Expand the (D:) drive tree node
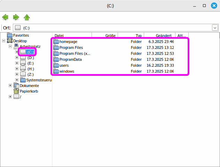This screenshot has width=220, height=167. 17,58
